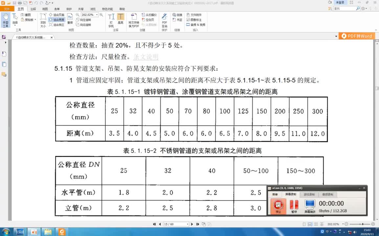Screen dimensions: 379x236
Task: Add a bookmark (书签)
Action: click(x=177, y=20)
